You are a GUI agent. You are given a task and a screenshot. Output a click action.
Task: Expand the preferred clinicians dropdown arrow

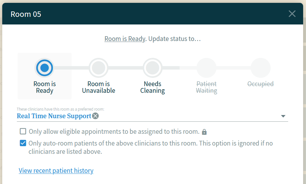coord(283,116)
